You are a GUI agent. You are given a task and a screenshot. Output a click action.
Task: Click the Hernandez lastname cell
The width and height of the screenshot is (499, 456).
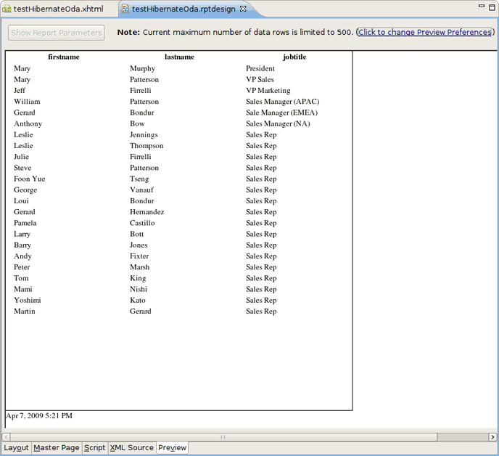pos(147,212)
